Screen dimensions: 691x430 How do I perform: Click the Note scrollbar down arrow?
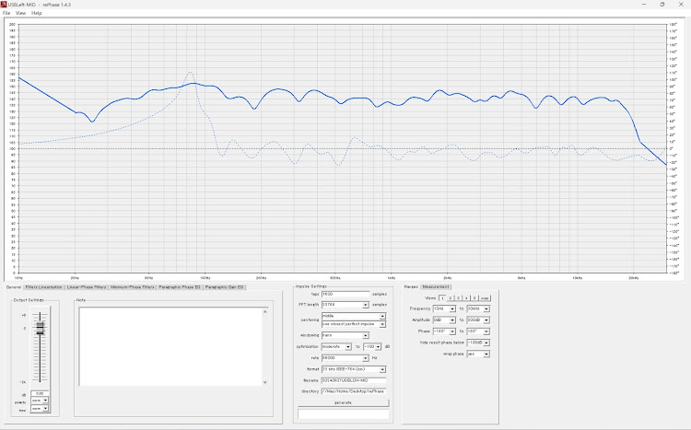tap(264, 382)
